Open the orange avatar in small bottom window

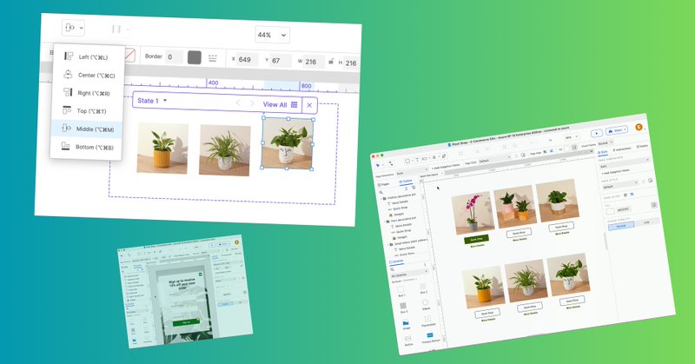[236, 242]
